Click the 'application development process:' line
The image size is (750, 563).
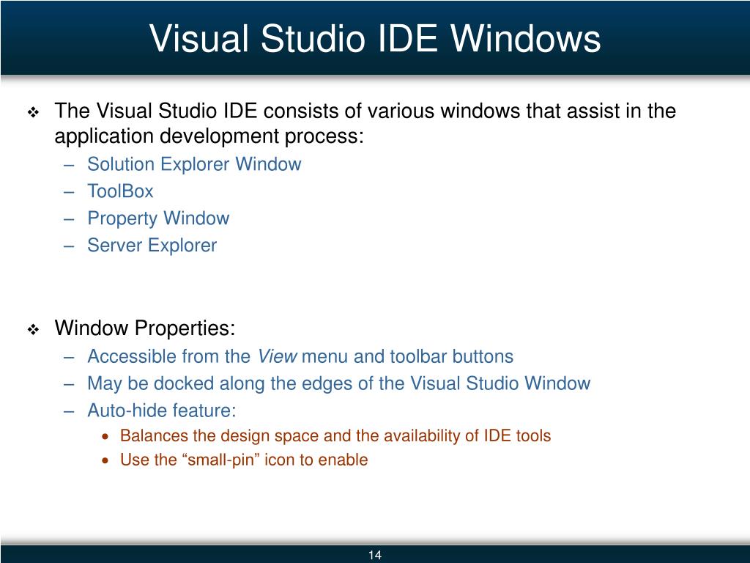tap(209, 136)
